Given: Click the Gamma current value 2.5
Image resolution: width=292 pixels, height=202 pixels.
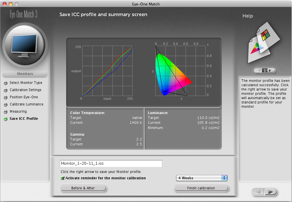Looking at the screenshot, I should pos(139,144).
